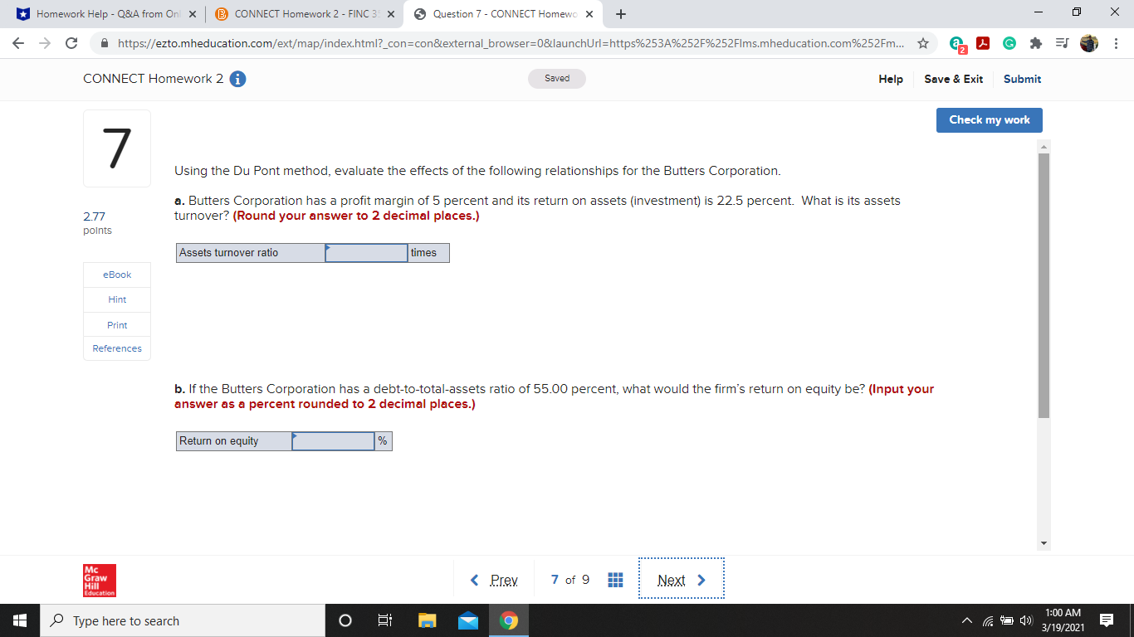Click Save & Exit
The width and height of the screenshot is (1134, 637).
click(x=953, y=79)
